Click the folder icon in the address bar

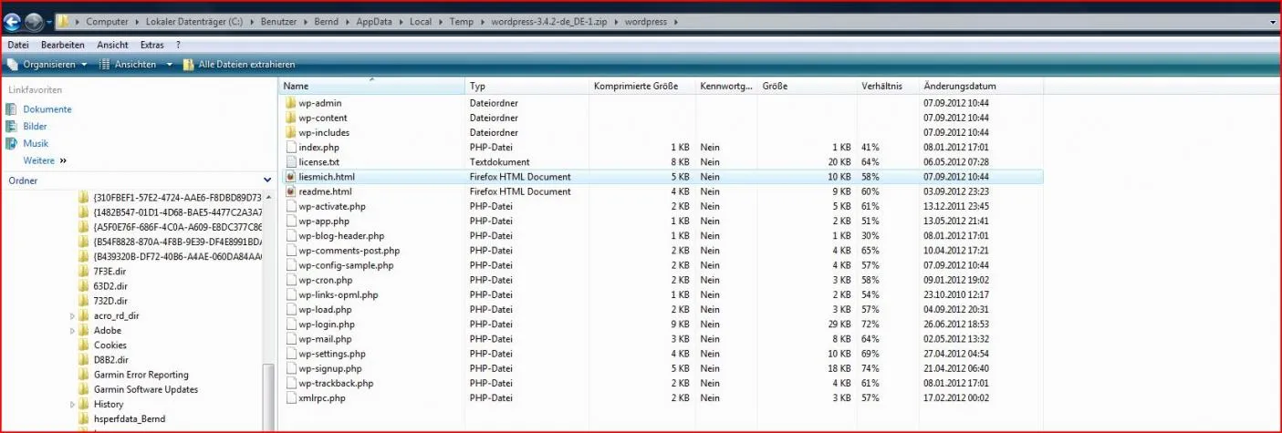[63, 21]
